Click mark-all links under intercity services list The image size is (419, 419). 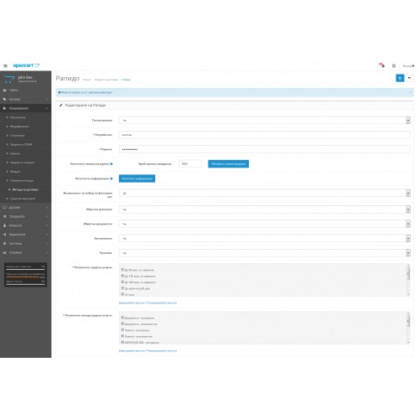tap(147, 351)
